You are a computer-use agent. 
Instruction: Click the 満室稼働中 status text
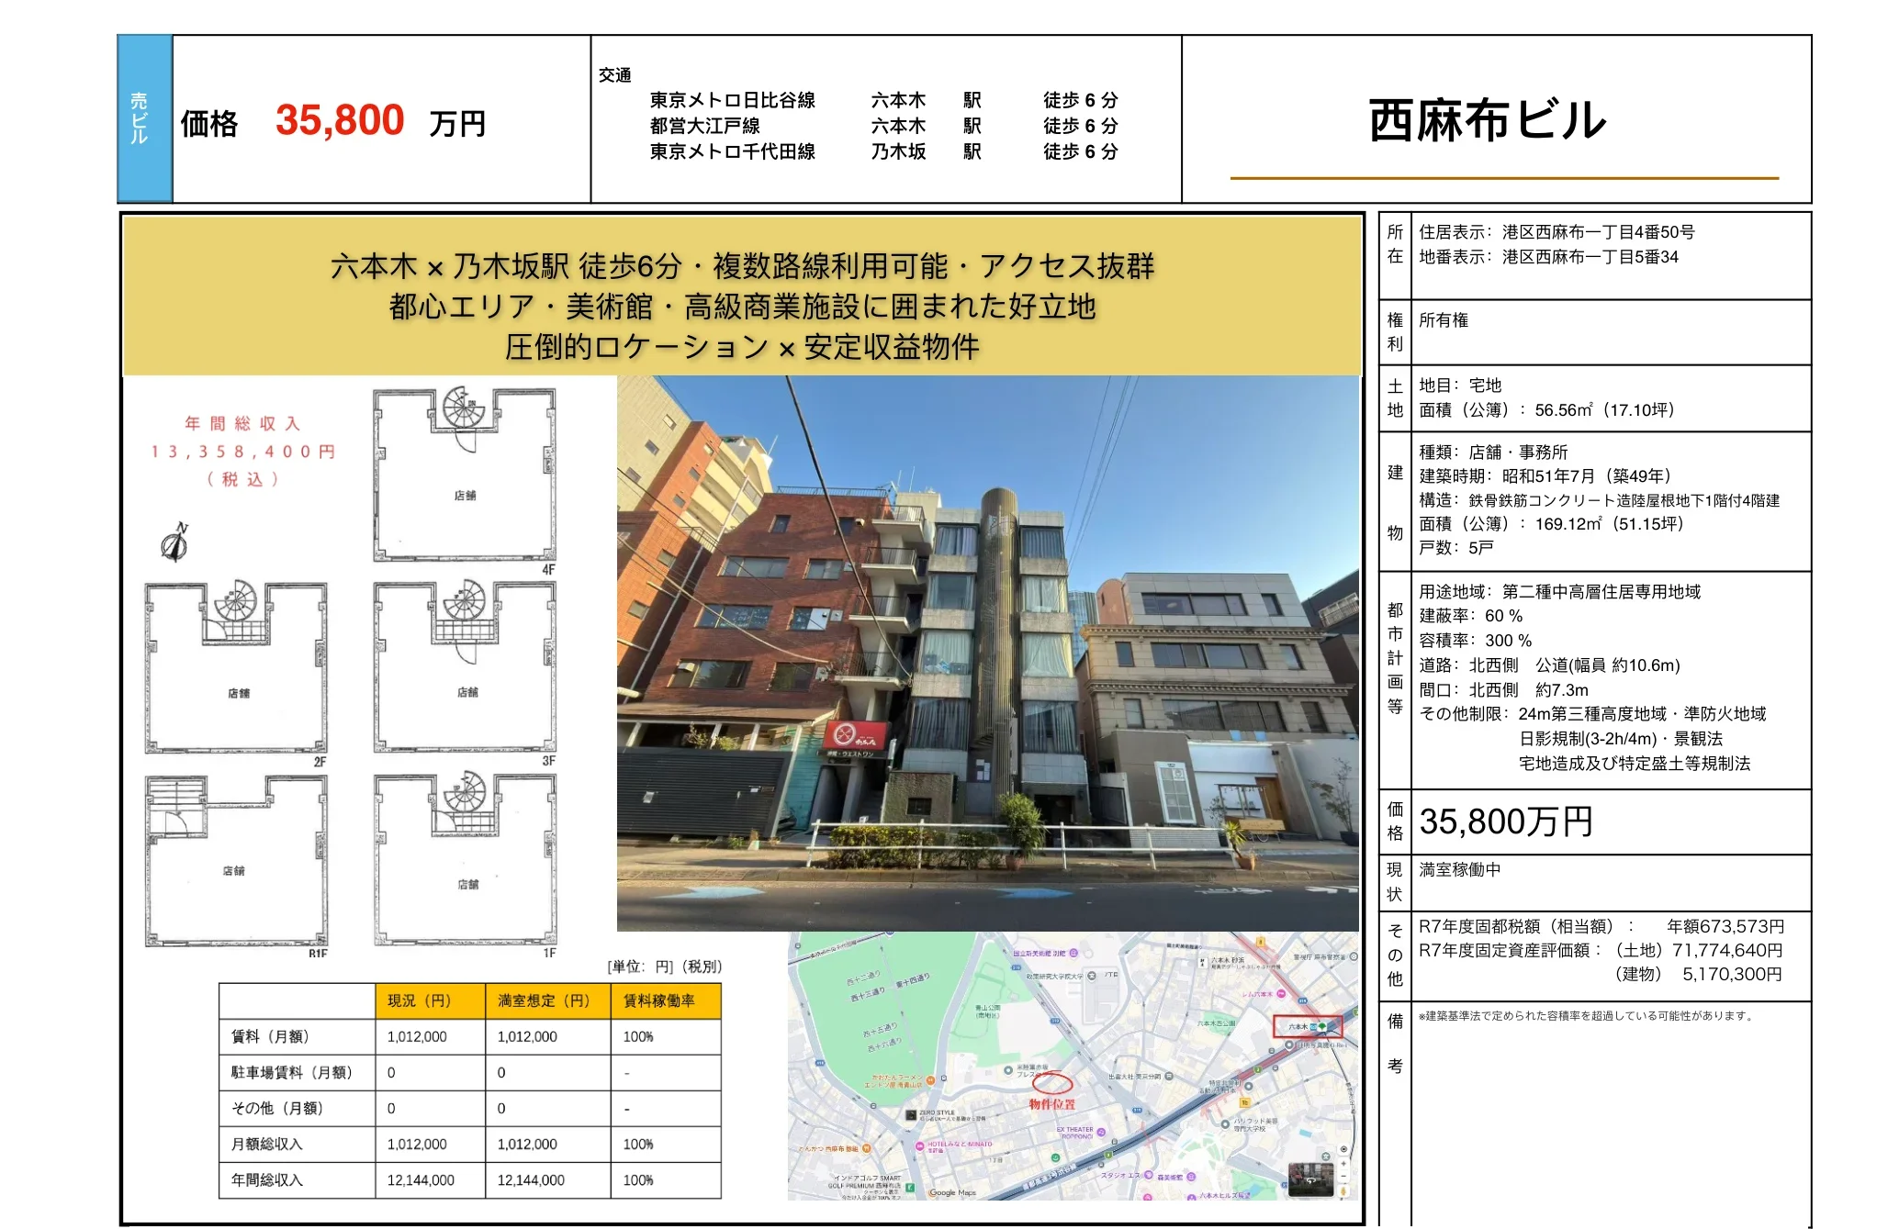pos(1460,869)
